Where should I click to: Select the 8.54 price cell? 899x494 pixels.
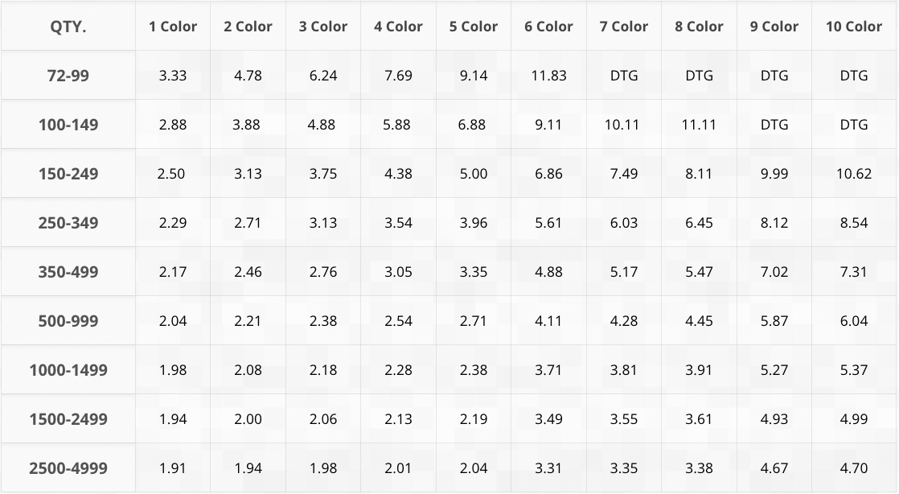coord(854,223)
